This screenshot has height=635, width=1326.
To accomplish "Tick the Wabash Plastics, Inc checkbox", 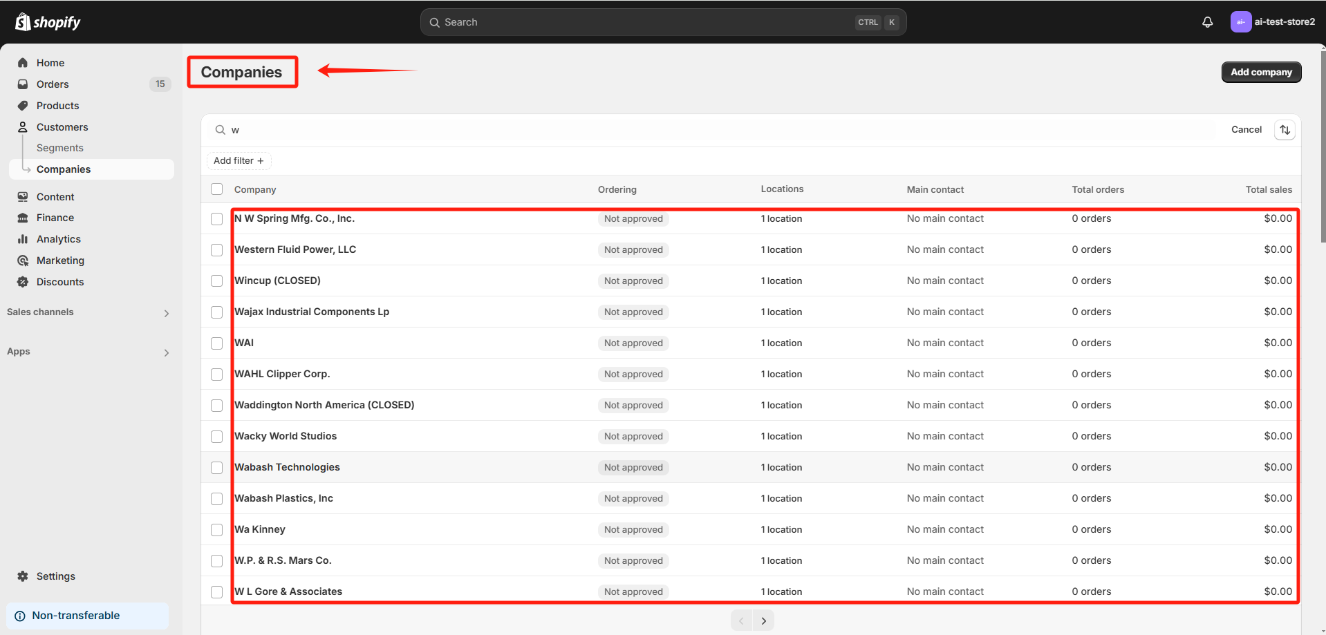I will point(217,499).
